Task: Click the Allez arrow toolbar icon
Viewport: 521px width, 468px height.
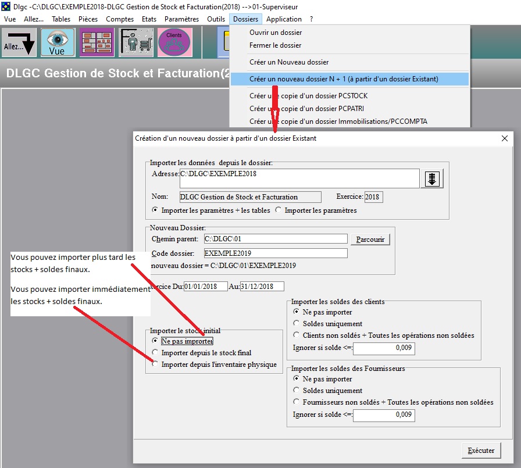Action: (x=19, y=42)
